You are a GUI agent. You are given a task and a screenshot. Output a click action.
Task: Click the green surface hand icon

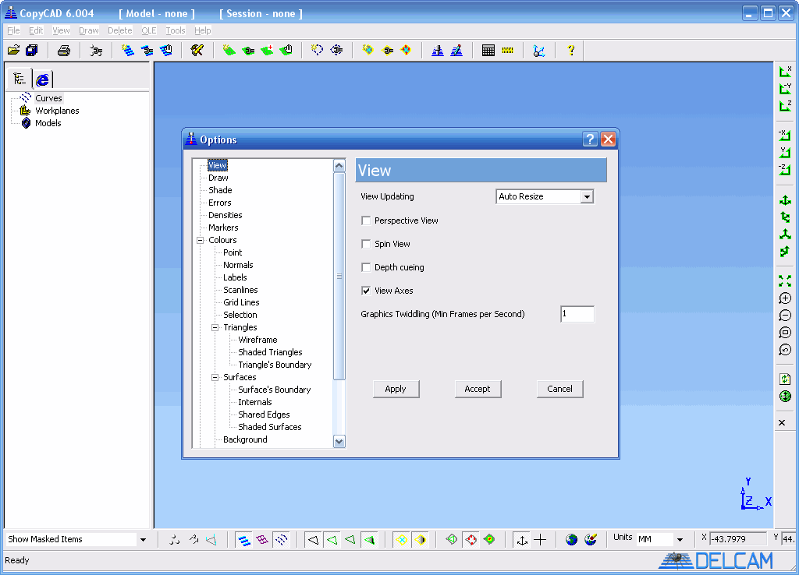[287, 50]
